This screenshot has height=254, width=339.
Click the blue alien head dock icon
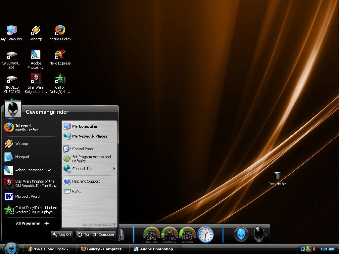[241, 234]
